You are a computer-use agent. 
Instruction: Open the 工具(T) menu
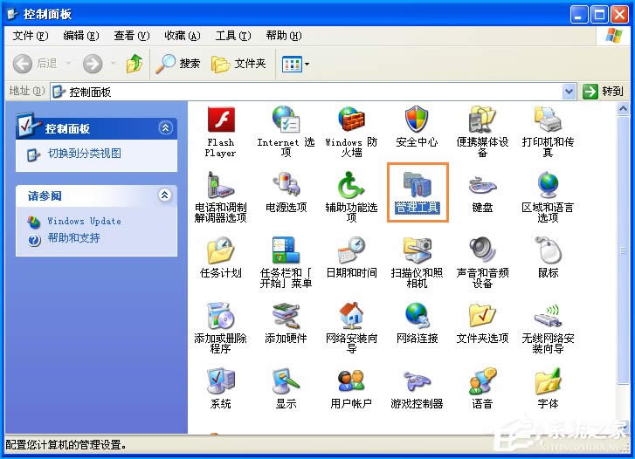232,36
